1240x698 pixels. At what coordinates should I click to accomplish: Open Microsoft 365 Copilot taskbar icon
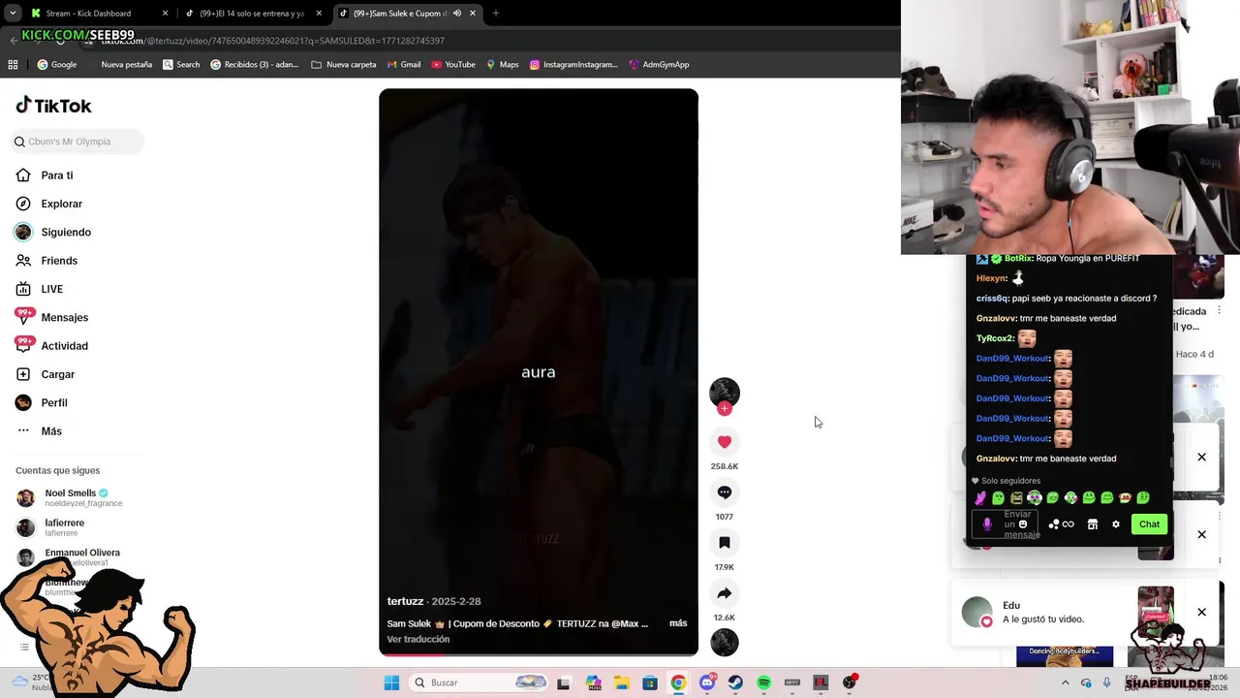click(x=593, y=682)
